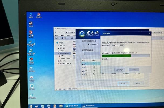Image resolution: width=164 pixels, height=108 pixels.
Task: Click the file folder icon on taskbar
Action: tap(61, 106)
